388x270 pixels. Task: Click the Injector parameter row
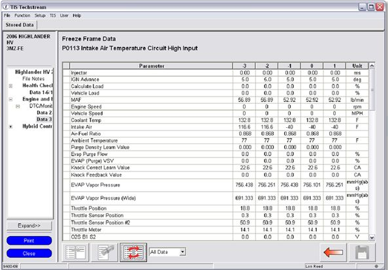coord(216,73)
